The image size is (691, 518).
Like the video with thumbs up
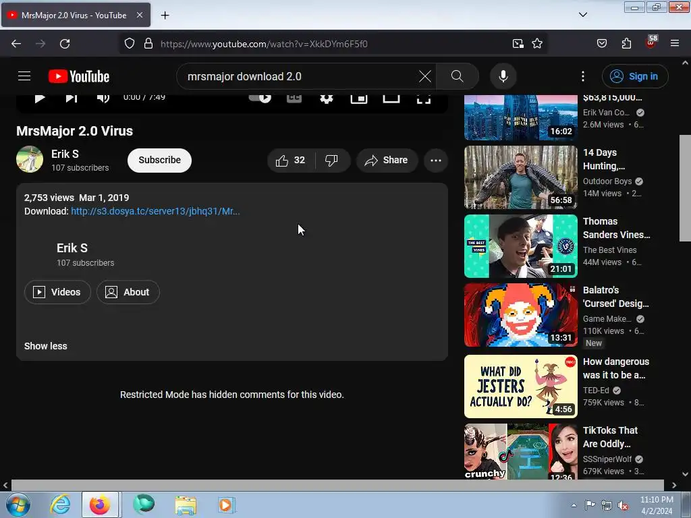pos(291,161)
